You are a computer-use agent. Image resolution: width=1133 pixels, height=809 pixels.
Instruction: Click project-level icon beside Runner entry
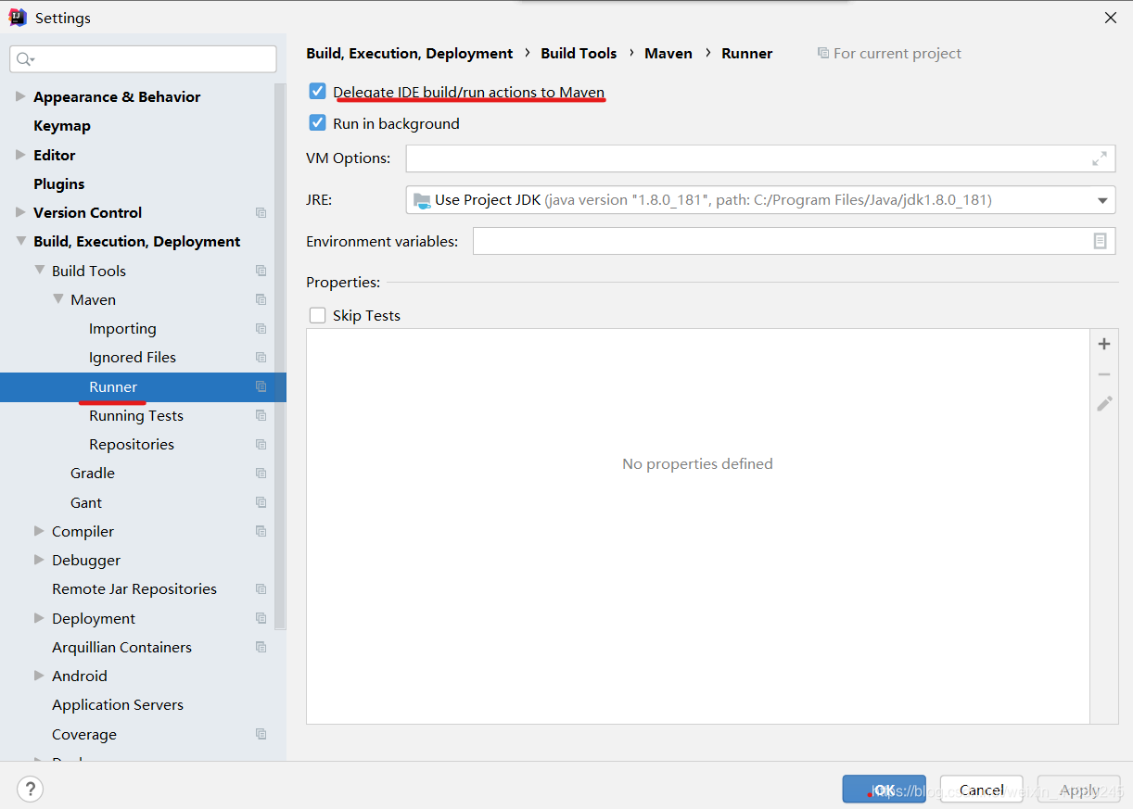point(261,386)
